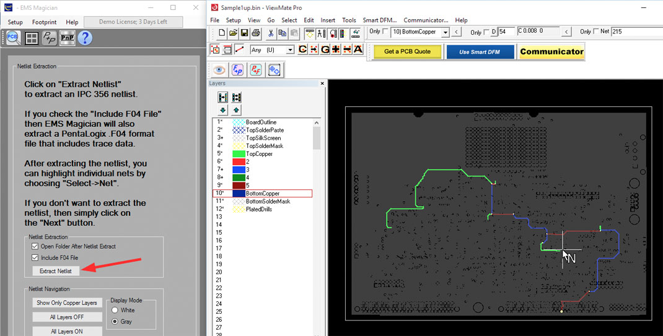
Task: Click the Demo License; 3 Days Left button
Action: (133, 22)
